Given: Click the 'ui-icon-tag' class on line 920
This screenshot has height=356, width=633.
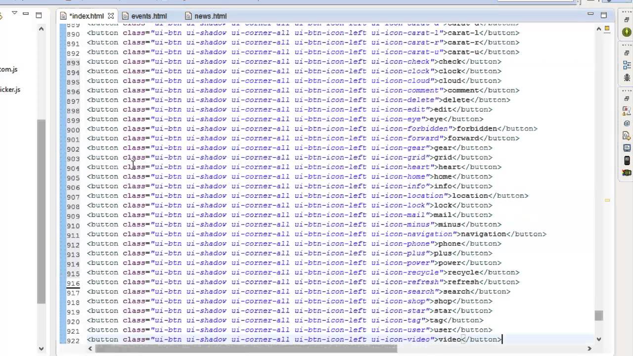Looking at the screenshot, I should (x=396, y=320).
